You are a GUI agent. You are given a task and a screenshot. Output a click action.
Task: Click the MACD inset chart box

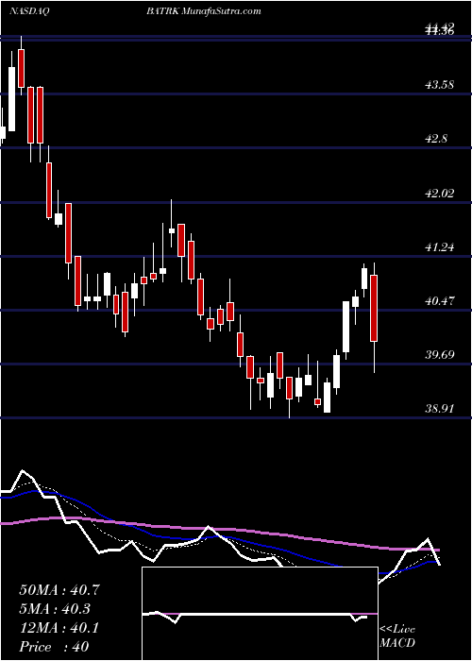(260, 614)
